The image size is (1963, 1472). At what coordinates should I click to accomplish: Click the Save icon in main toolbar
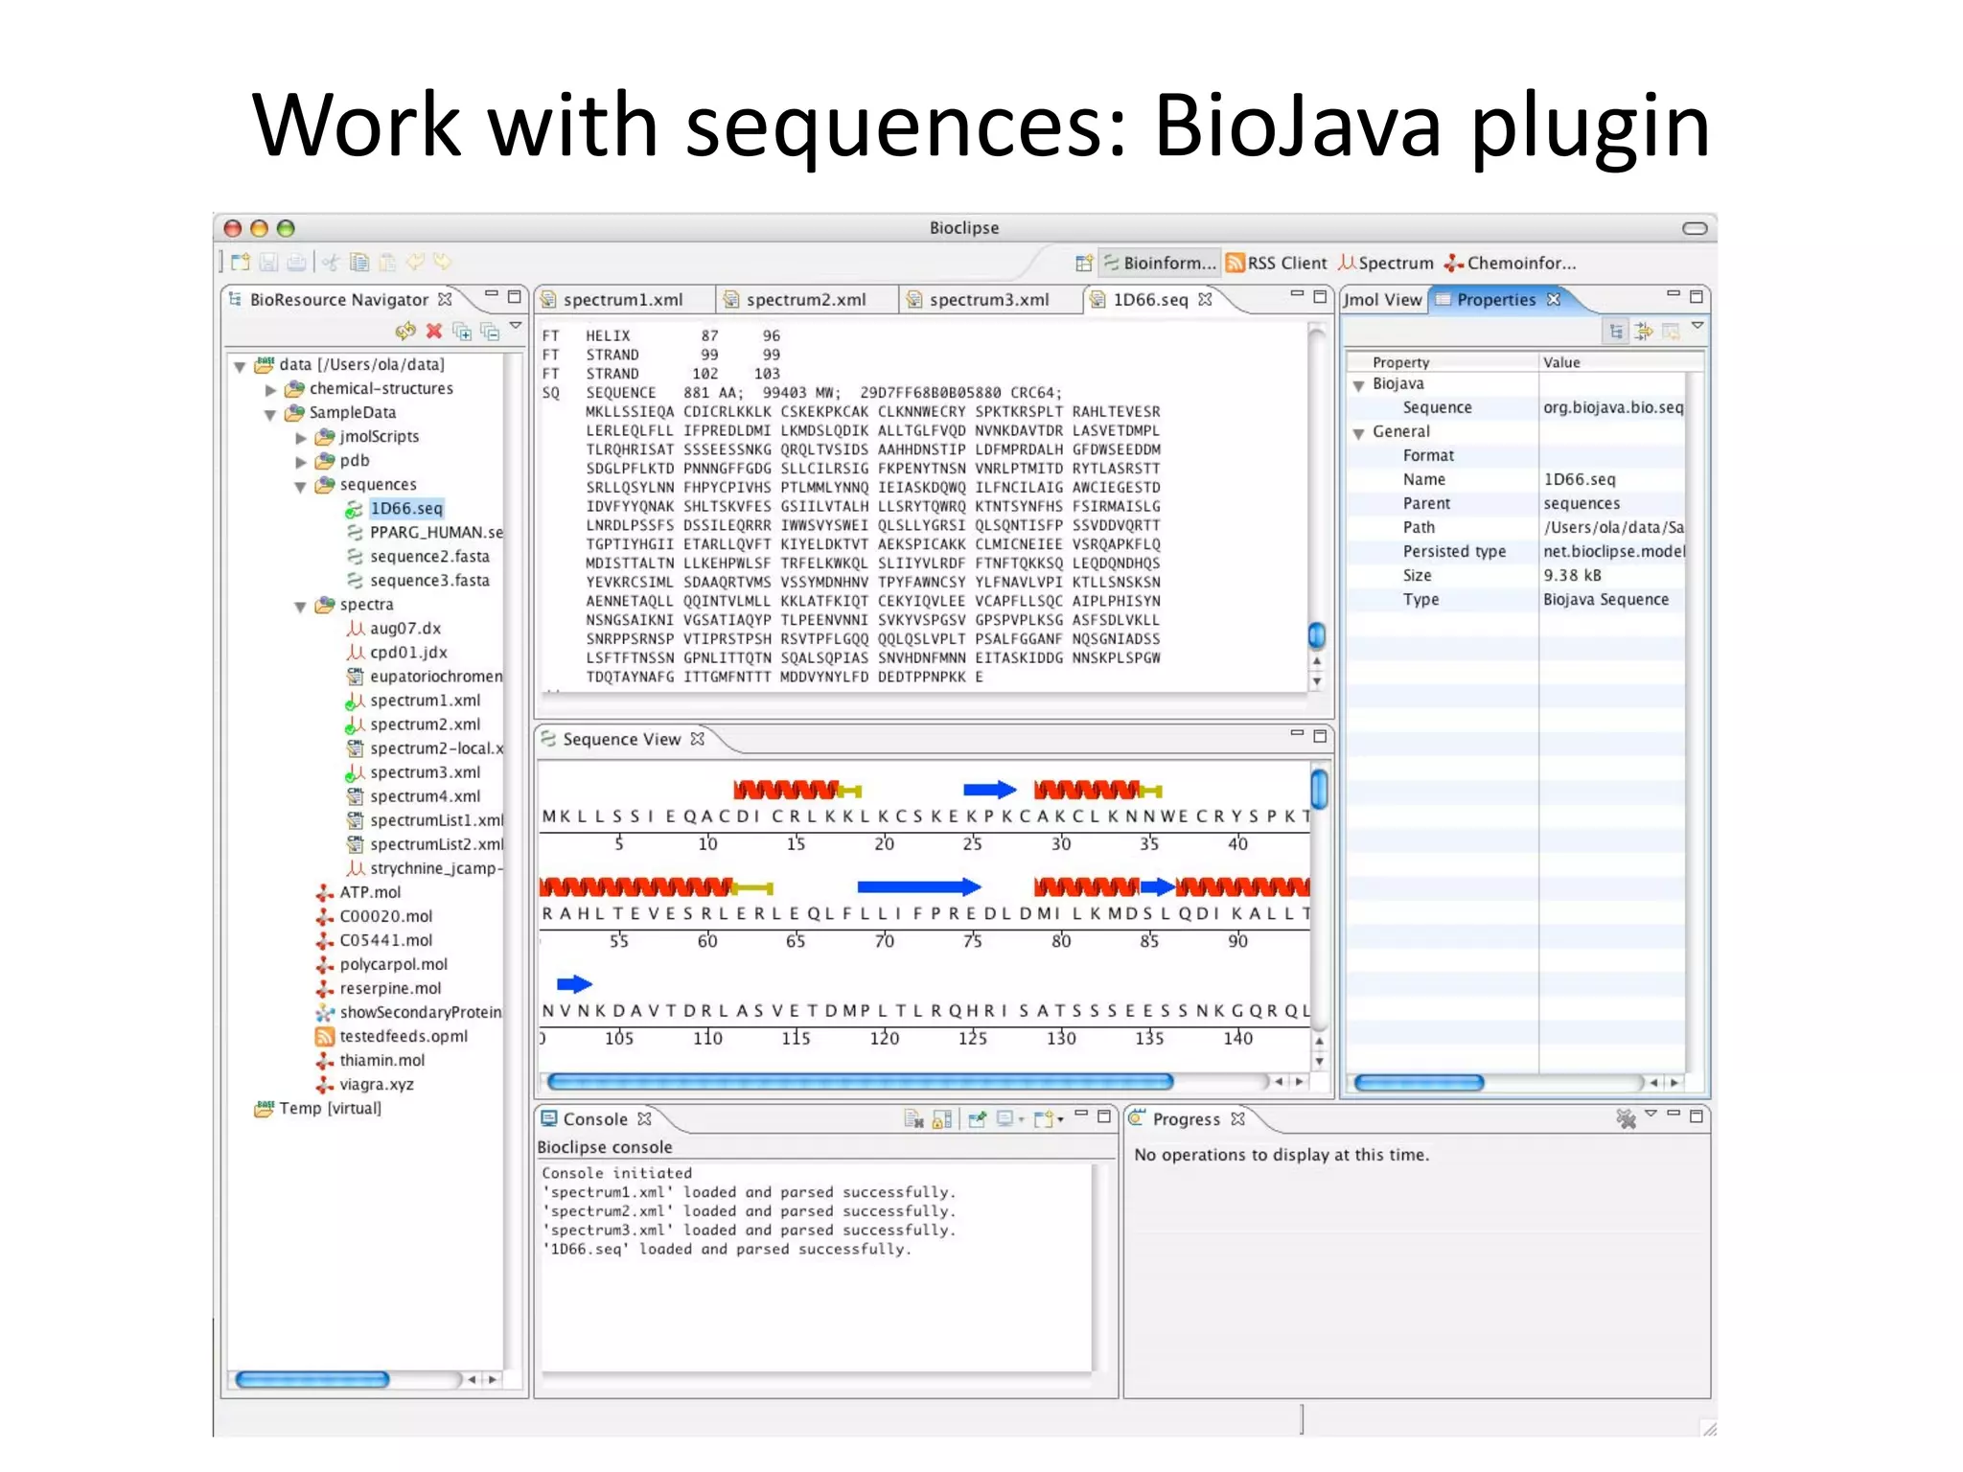pyautogui.click(x=269, y=263)
